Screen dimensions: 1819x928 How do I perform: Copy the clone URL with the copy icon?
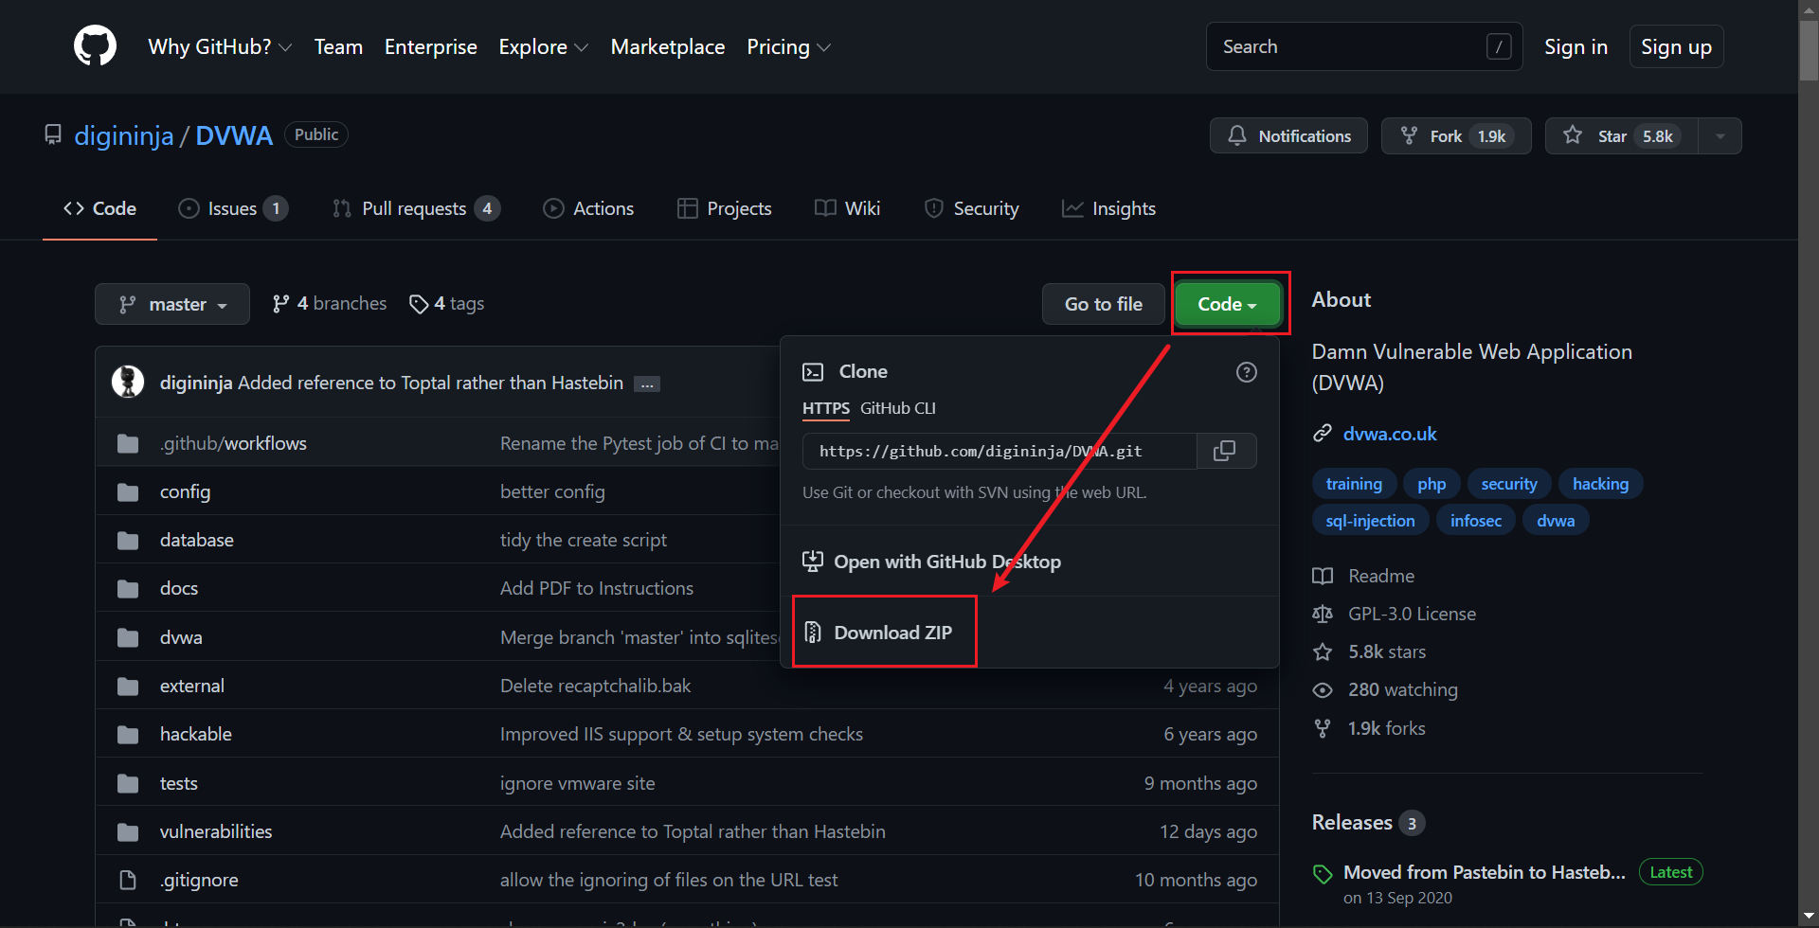(1225, 451)
